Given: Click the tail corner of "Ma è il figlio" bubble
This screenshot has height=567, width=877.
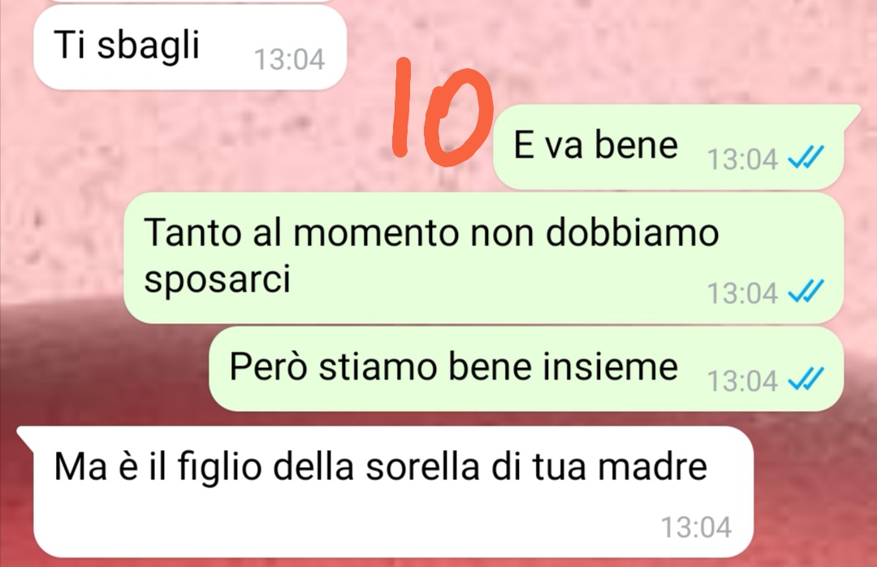Looking at the screenshot, I should tap(25, 435).
